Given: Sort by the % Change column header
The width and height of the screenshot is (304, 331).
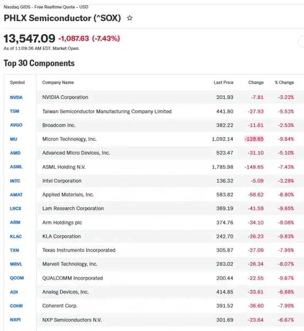Looking at the screenshot, I should coord(284,83).
